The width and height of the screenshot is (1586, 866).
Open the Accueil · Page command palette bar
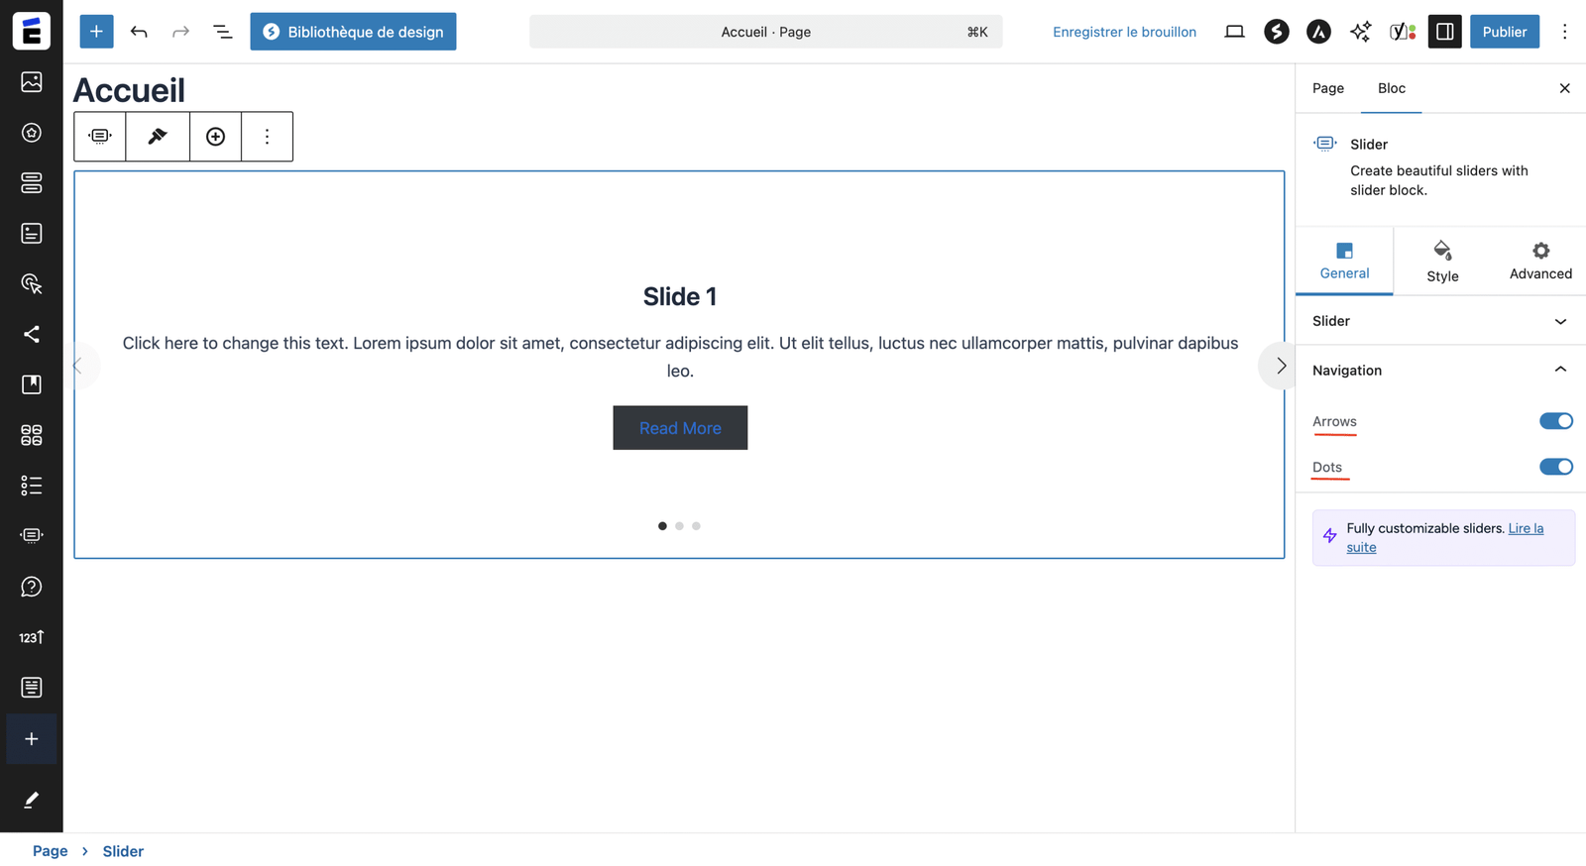(x=766, y=32)
